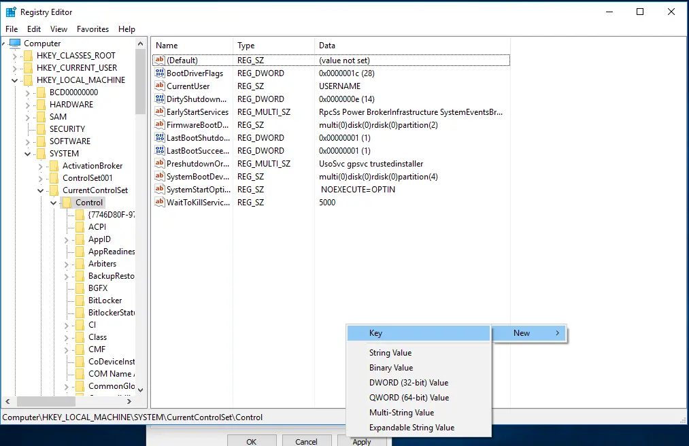
Task: Expand the HKEY_CURRENT_USER node
Action: (x=14, y=68)
